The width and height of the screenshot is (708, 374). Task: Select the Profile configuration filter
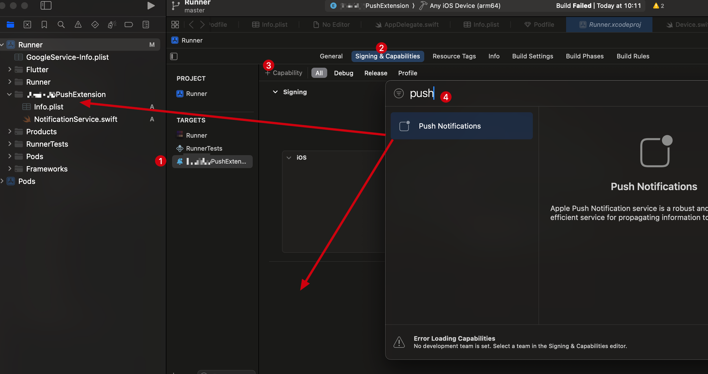(408, 73)
